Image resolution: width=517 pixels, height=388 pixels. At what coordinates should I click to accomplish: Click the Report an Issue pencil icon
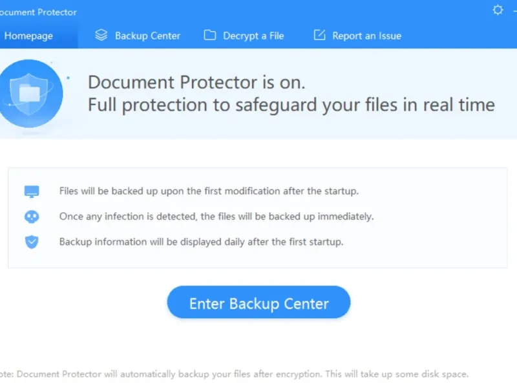point(319,36)
